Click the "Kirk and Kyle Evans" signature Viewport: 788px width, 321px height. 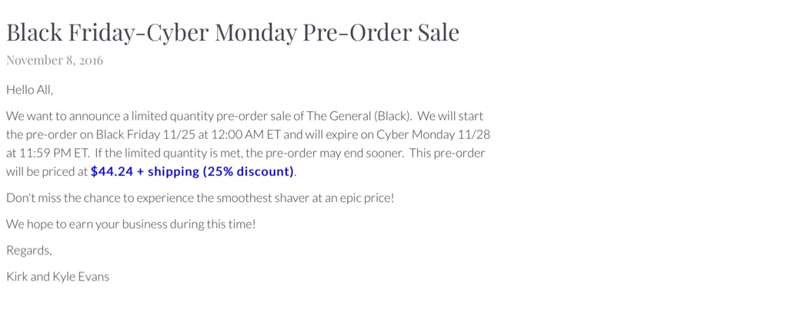point(58,276)
